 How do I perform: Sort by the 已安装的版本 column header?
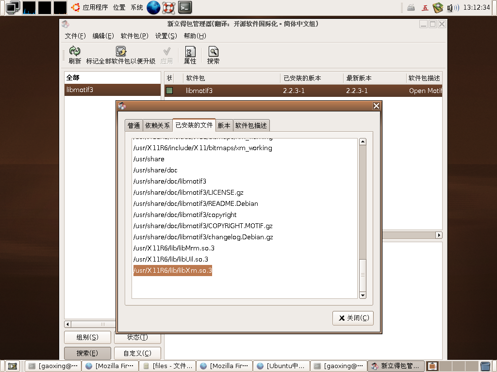(x=312, y=78)
